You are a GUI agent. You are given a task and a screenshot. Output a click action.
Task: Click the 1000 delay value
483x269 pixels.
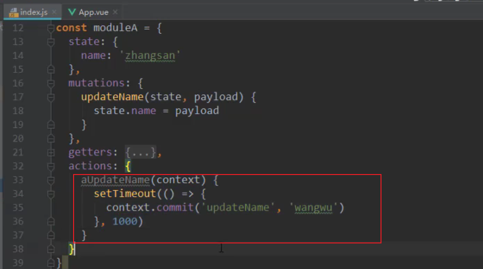[125, 222]
